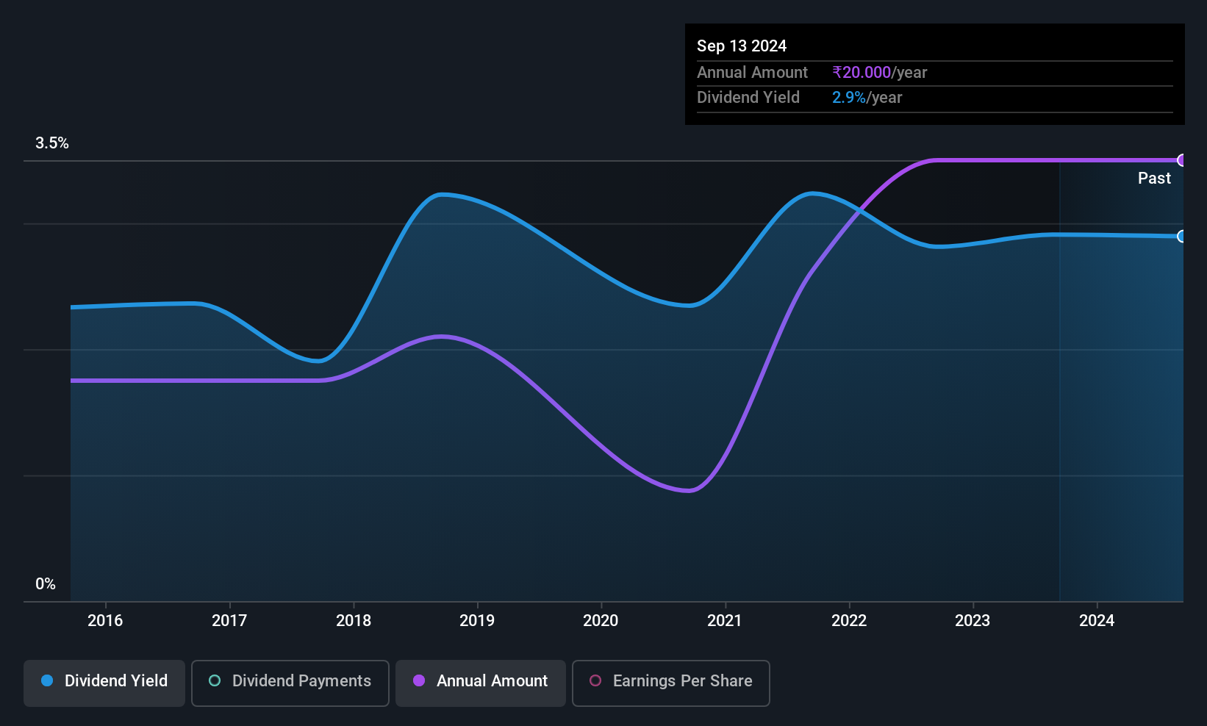Click the ₹20.000/year annual amount value
The image size is (1207, 726).
879,73
